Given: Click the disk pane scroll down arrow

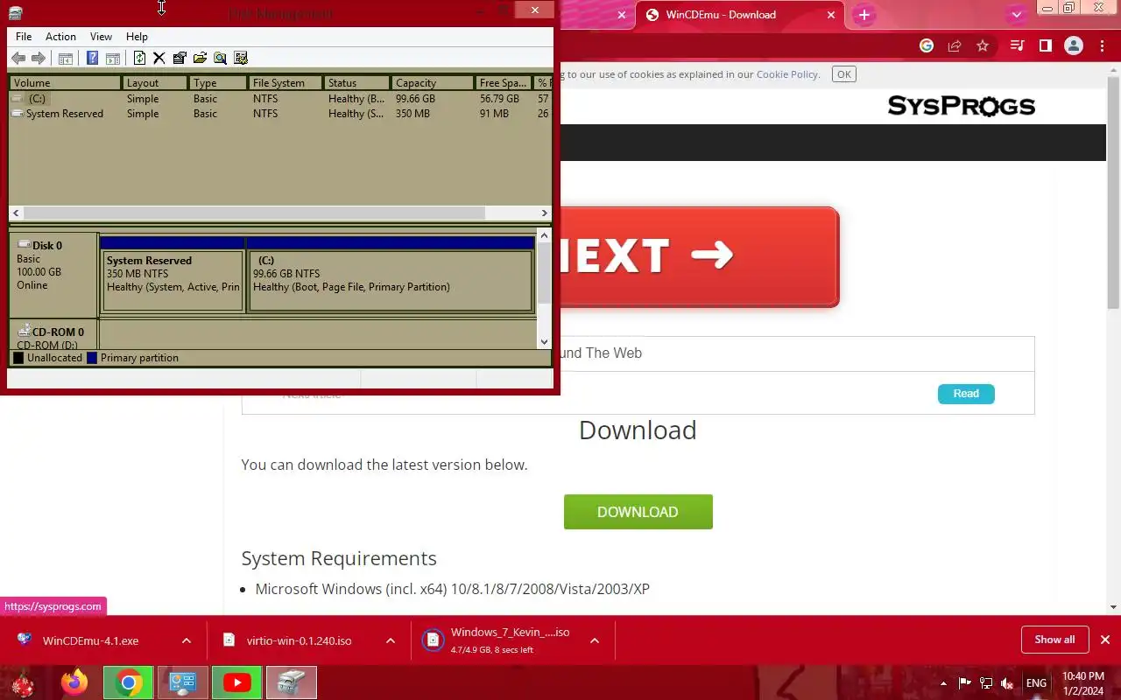Looking at the screenshot, I should click(x=544, y=342).
